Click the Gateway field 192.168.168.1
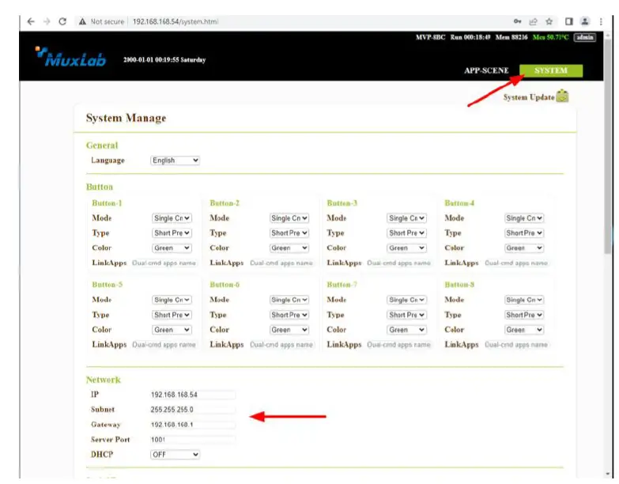The width and height of the screenshot is (619, 484). coord(193,425)
